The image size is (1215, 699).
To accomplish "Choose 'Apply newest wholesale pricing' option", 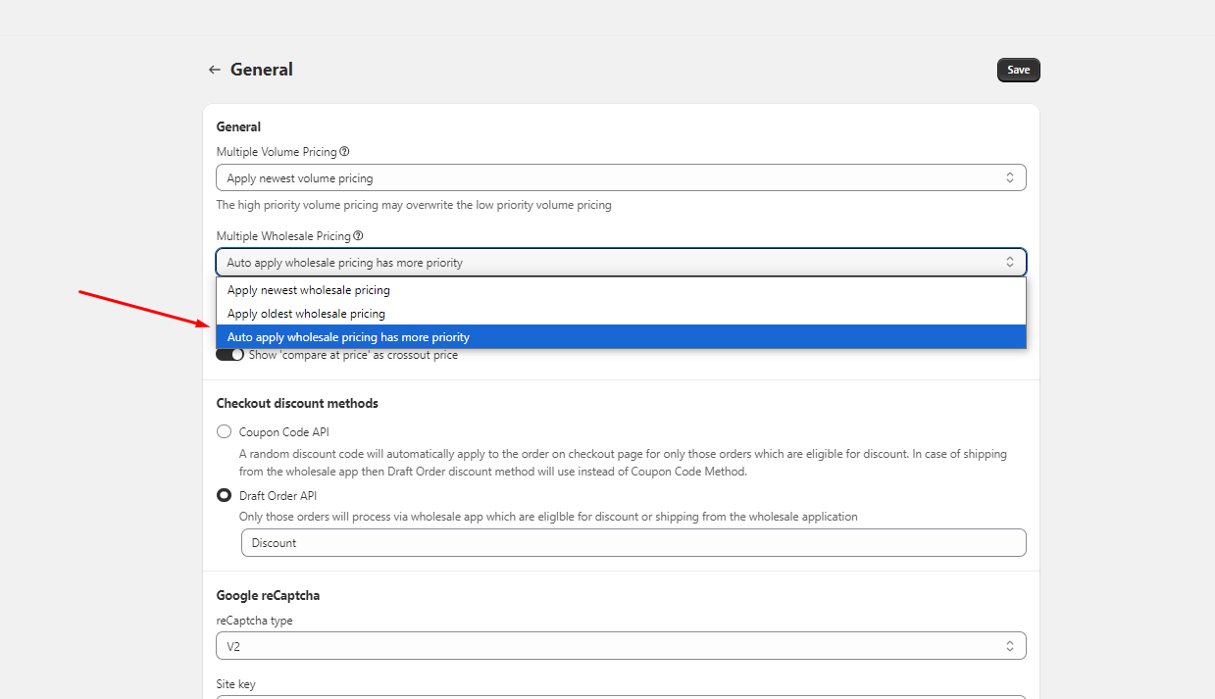I will [x=309, y=290].
